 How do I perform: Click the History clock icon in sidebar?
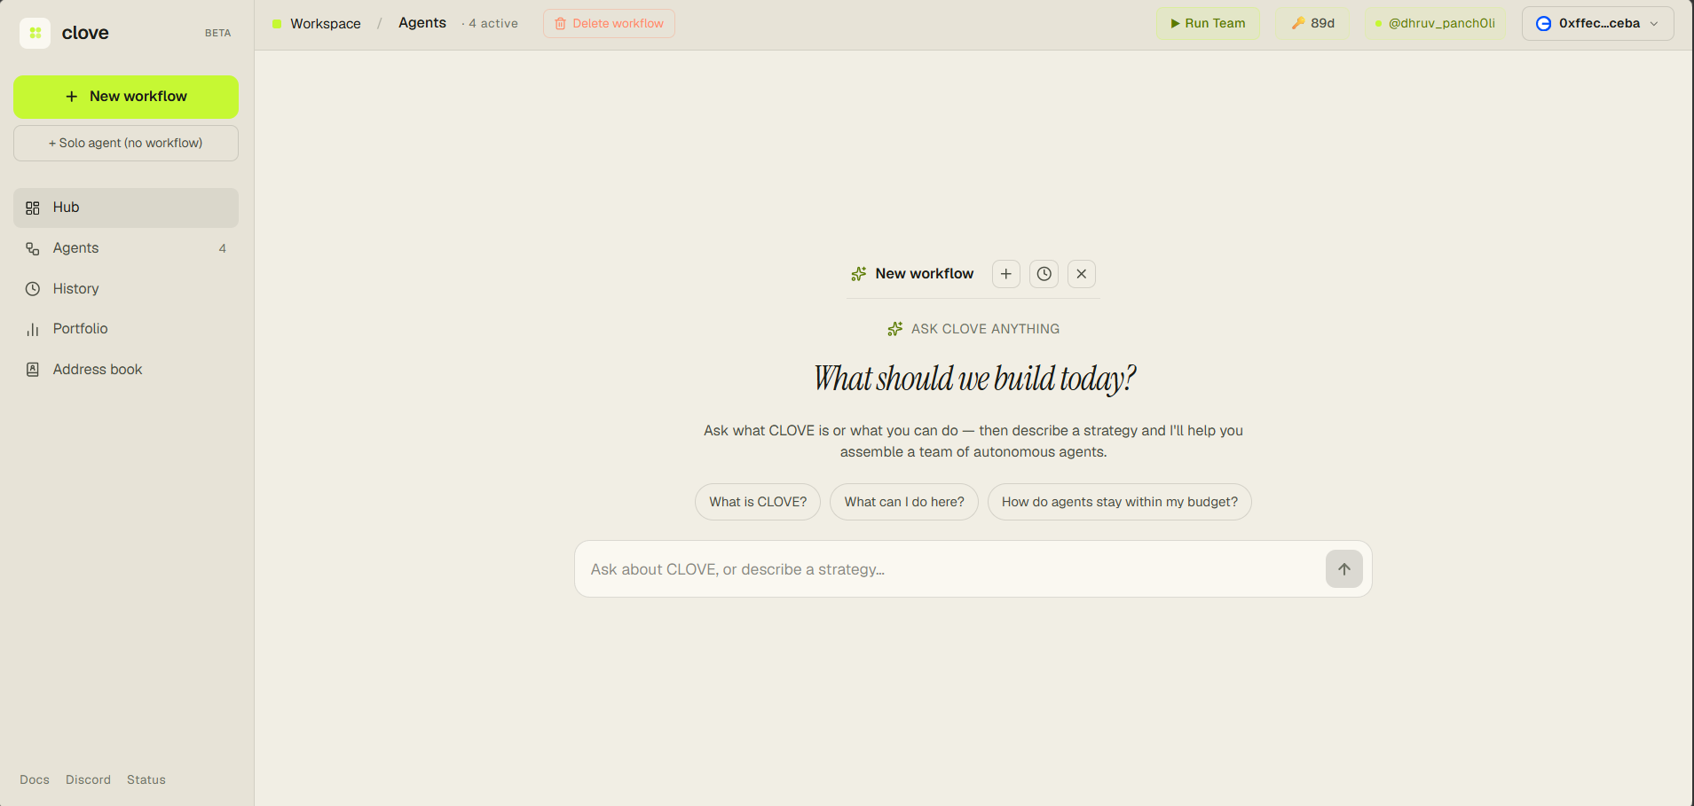click(33, 289)
